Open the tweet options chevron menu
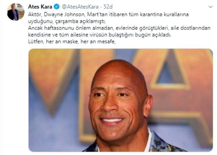The height and width of the screenshot is (155, 217). [211, 7]
